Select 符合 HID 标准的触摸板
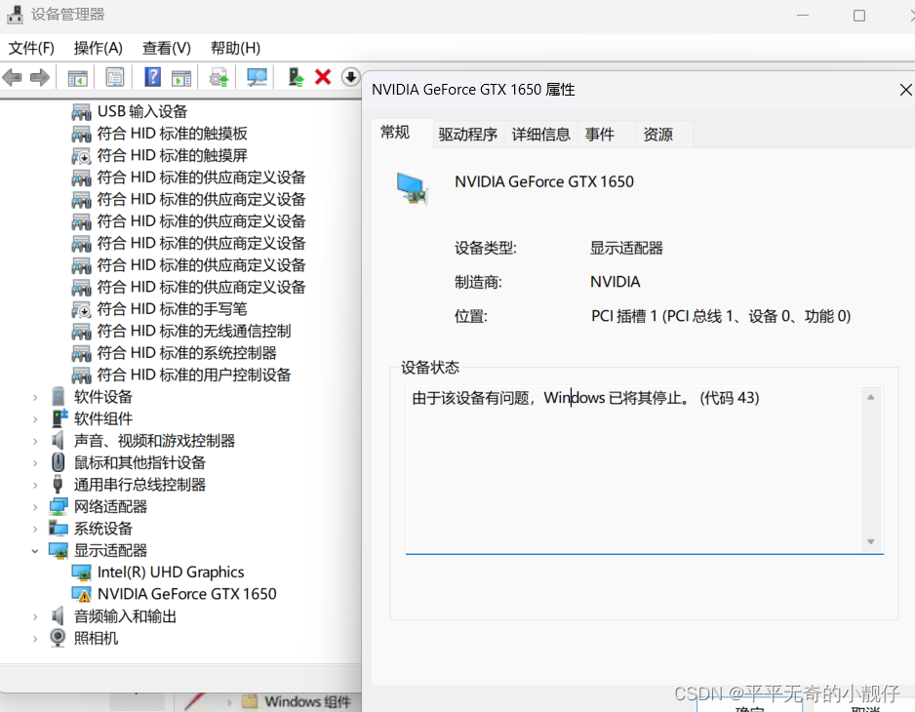 [172, 134]
